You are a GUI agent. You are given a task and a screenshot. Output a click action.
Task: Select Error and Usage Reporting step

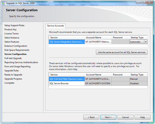17,66
